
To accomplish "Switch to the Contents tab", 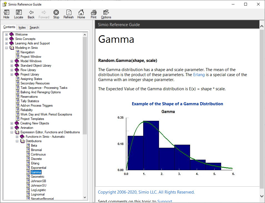I will [x=9, y=27].
